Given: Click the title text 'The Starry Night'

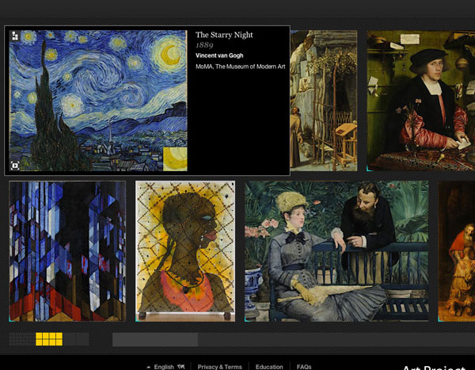Looking at the screenshot, I should click(x=224, y=35).
